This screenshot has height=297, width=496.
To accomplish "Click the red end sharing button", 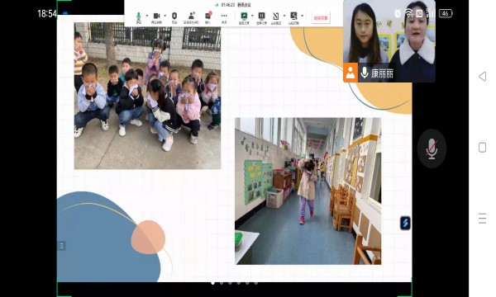I will [321, 18].
